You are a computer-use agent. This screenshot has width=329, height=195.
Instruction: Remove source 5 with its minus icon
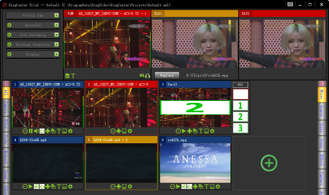(x=113, y=187)
